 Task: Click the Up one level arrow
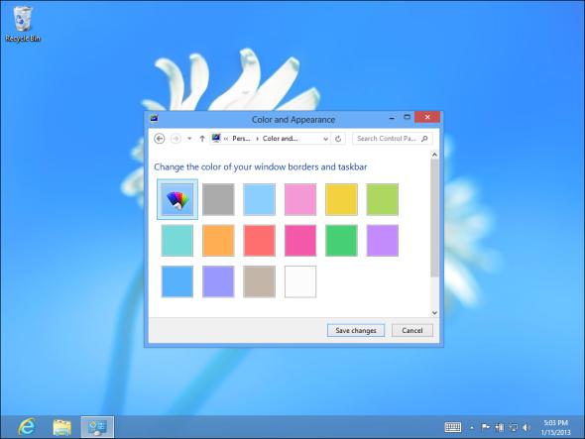tap(202, 139)
